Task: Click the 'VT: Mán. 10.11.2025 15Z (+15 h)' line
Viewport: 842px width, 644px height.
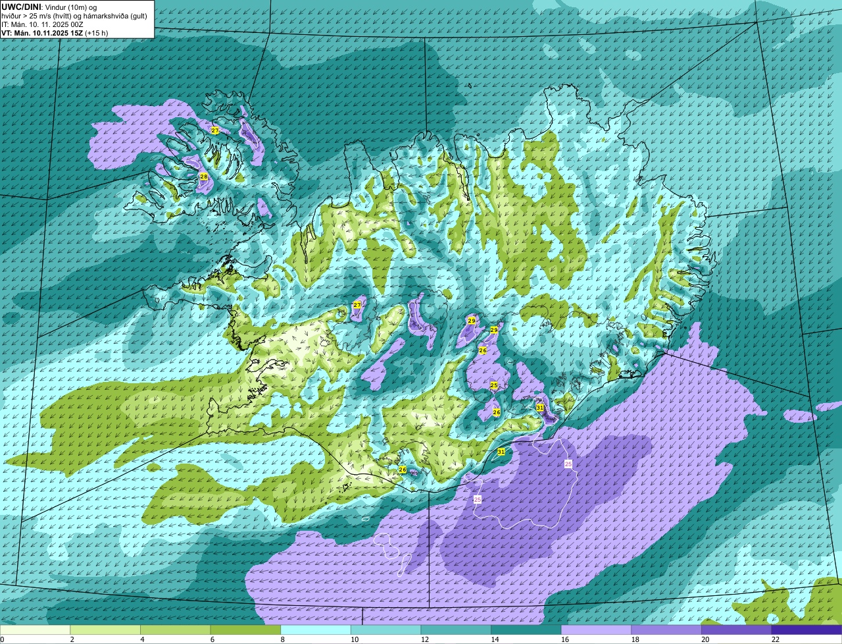Action: coord(55,32)
